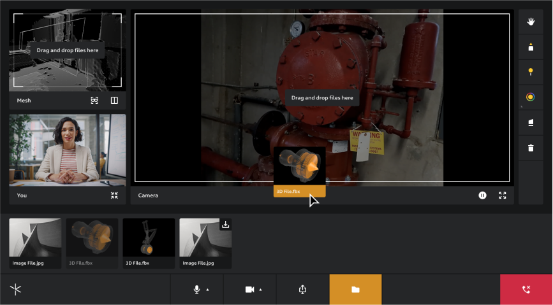Click the Camera panel label
Image resolution: width=553 pixels, height=305 pixels.
click(x=148, y=195)
